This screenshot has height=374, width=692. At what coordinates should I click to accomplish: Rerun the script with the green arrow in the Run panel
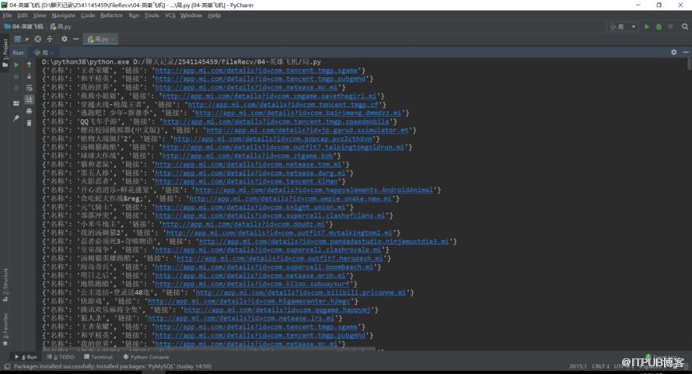pyautogui.click(x=16, y=65)
